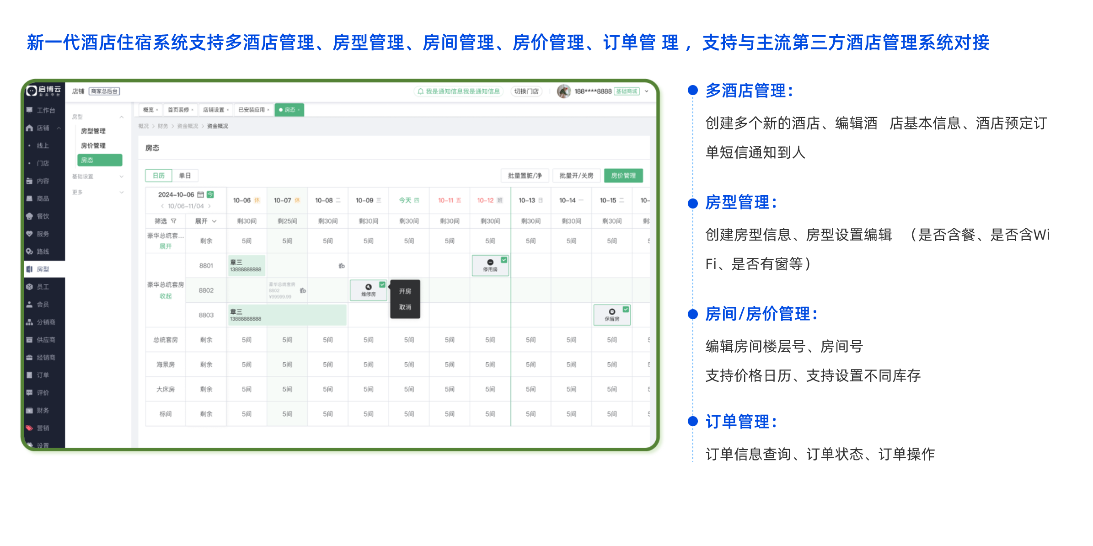Click the lock icon in room 8801 row
Image resolution: width=1093 pixels, height=546 pixels.
342,266
